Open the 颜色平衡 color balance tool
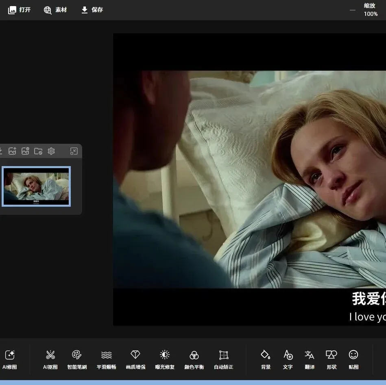This screenshot has width=386, height=385. (194, 359)
